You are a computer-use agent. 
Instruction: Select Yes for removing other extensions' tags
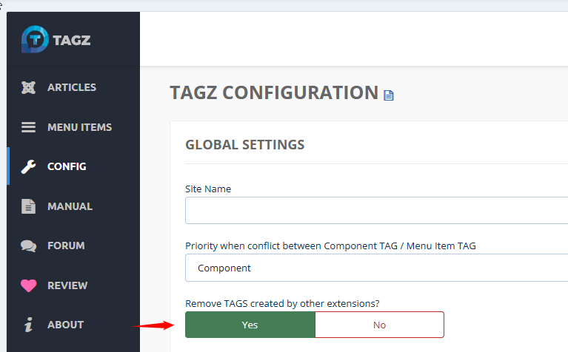point(250,325)
